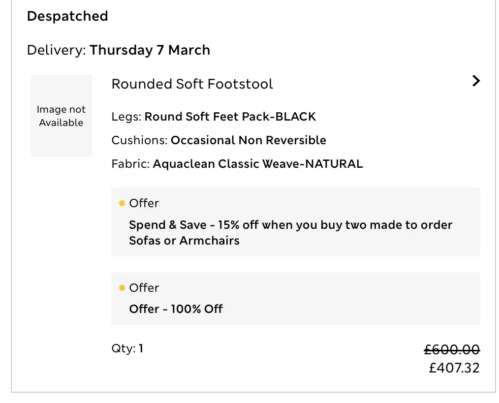Select the Spend & Save 15% off offer text
This screenshot has height=403, width=499.
(x=290, y=225)
